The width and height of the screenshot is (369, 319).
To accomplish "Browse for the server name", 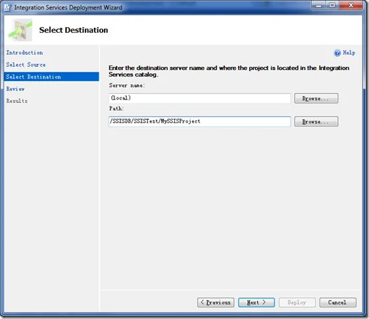I will point(316,98).
